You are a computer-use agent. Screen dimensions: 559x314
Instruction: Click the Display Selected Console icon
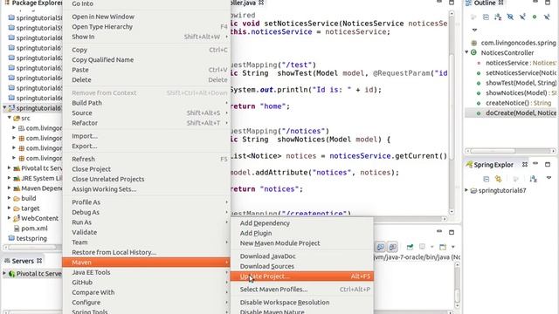point(423,247)
